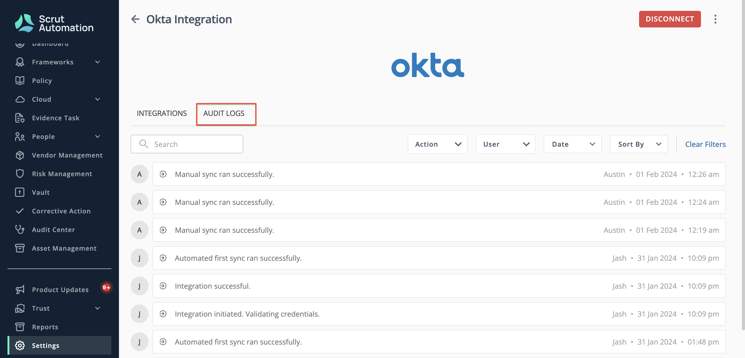The image size is (745, 358).
Task: Expand the People sidebar chevron
Action: pos(98,137)
